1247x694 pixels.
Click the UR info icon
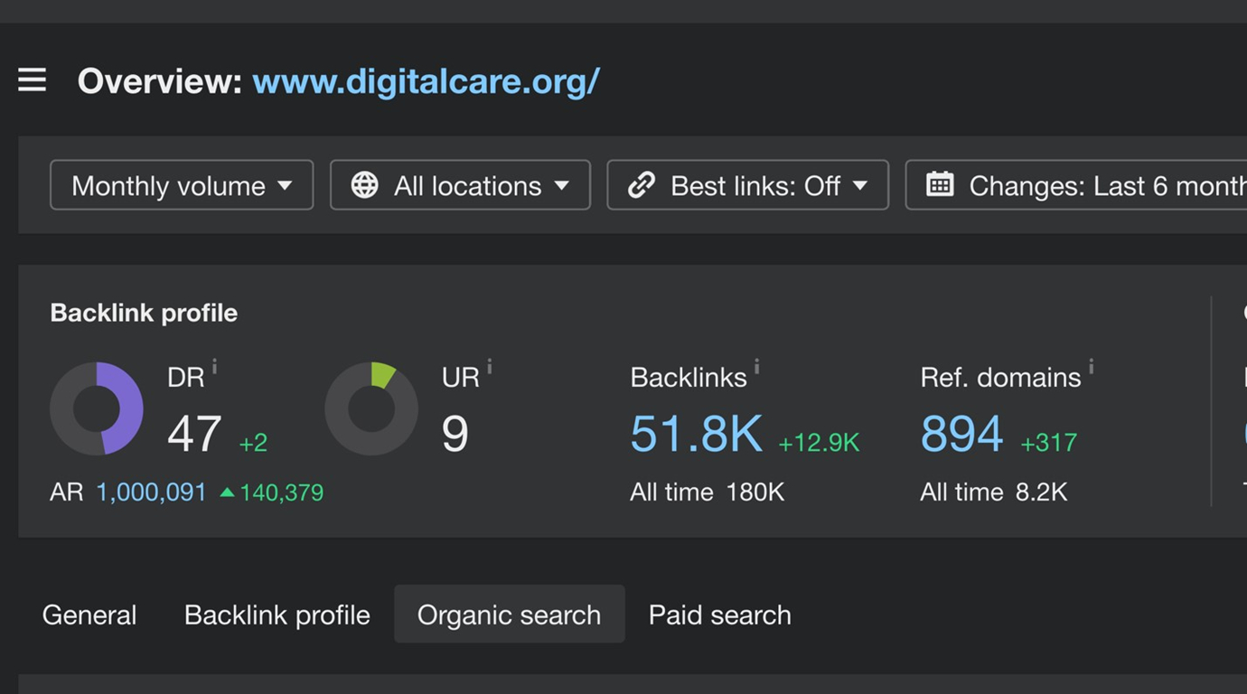[489, 366]
